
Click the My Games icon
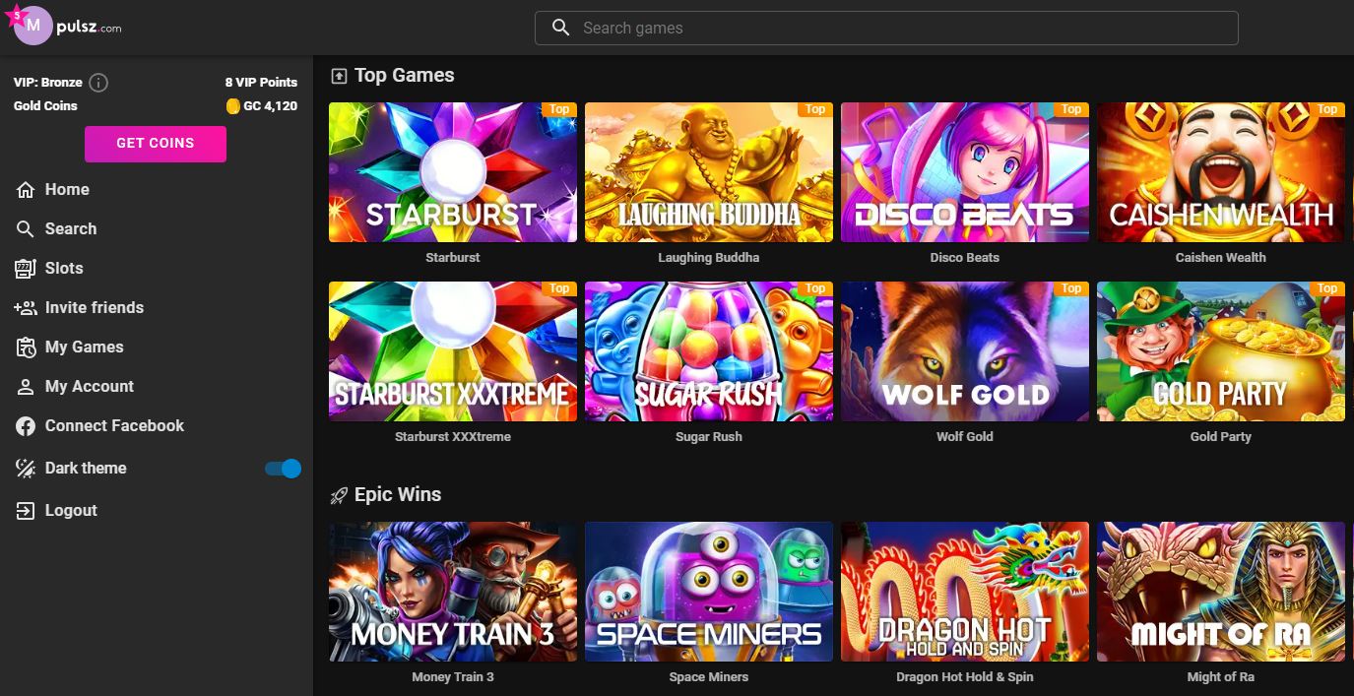tap(26, 347)
